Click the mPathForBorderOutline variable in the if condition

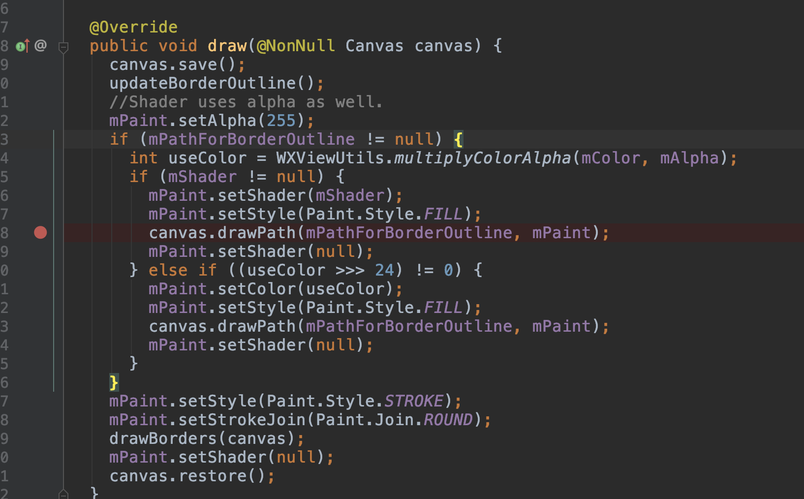click(x=251, y=139)
